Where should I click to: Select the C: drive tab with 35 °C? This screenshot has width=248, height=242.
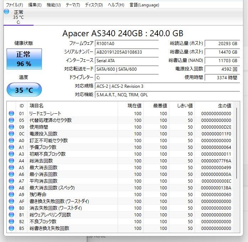coord(18,17)
